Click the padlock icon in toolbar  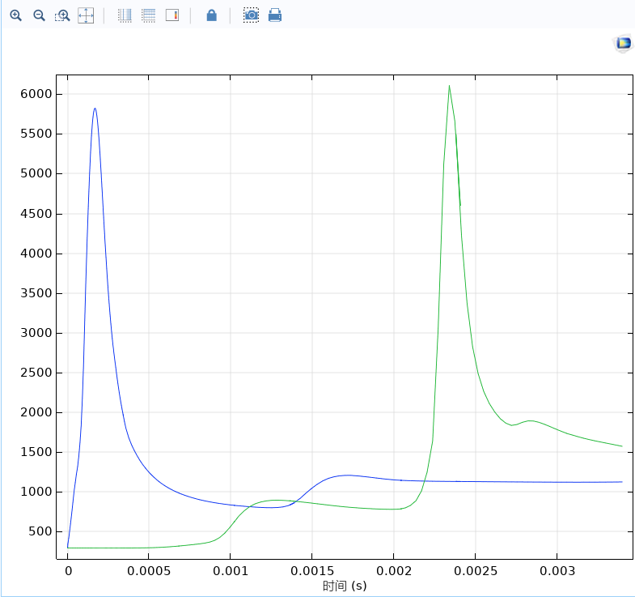click(211, 15)
